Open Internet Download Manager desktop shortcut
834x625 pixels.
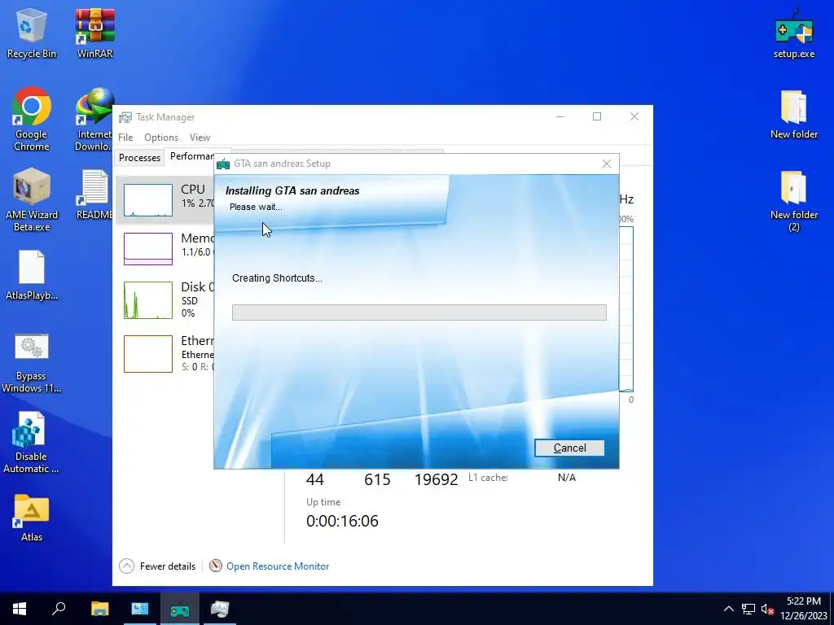tap(94, 119)
